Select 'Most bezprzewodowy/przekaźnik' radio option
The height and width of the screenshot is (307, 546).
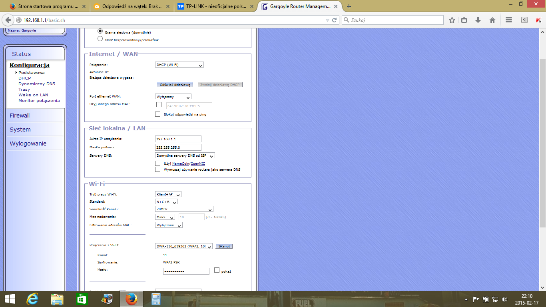pyautogui.click(x=100, y=39)
